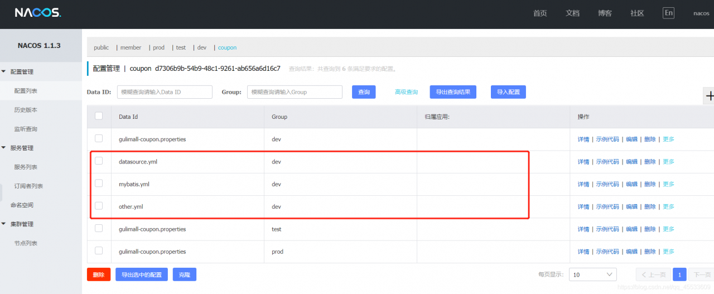Click the NACOS logo
The image size is (714, 294).
38,13
